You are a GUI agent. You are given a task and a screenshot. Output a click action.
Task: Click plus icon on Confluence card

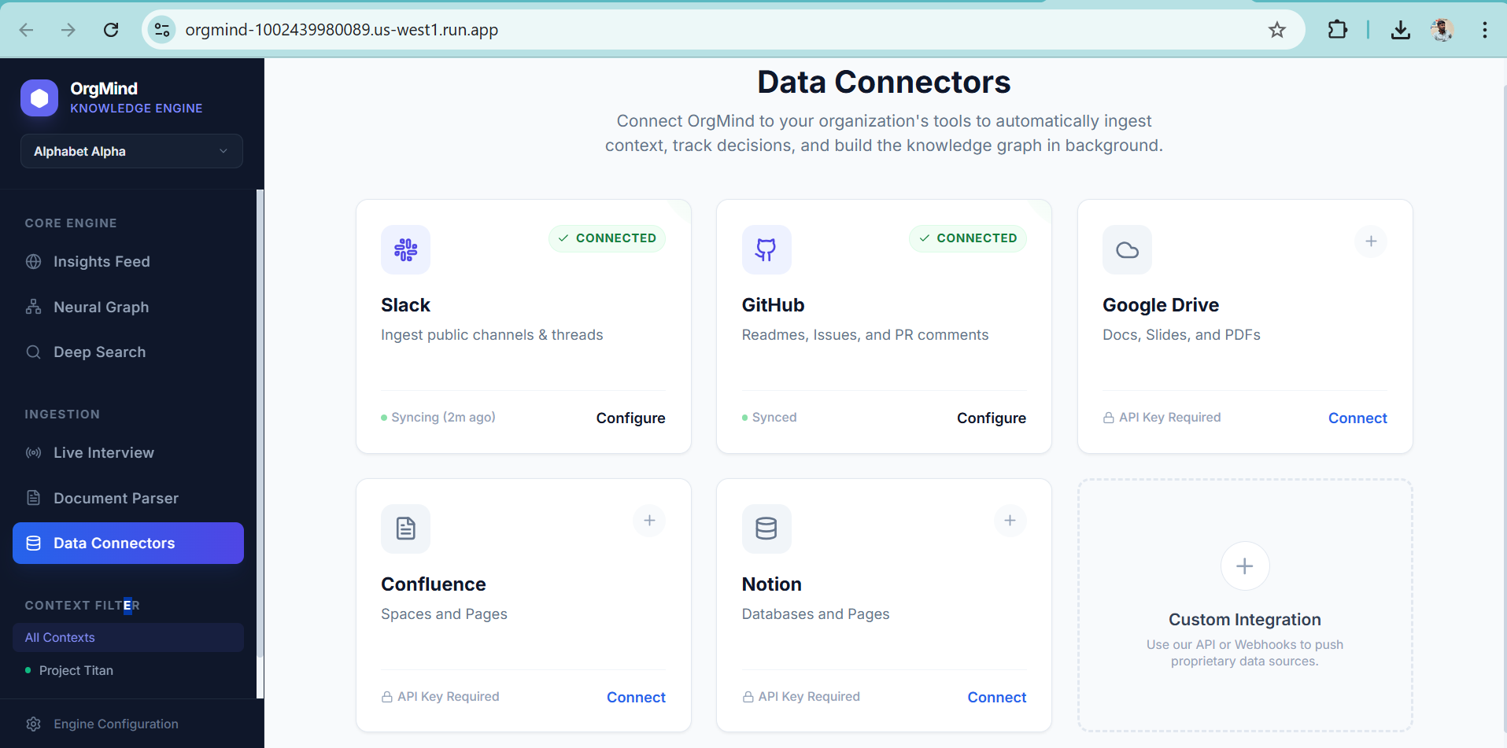(650, 521)
